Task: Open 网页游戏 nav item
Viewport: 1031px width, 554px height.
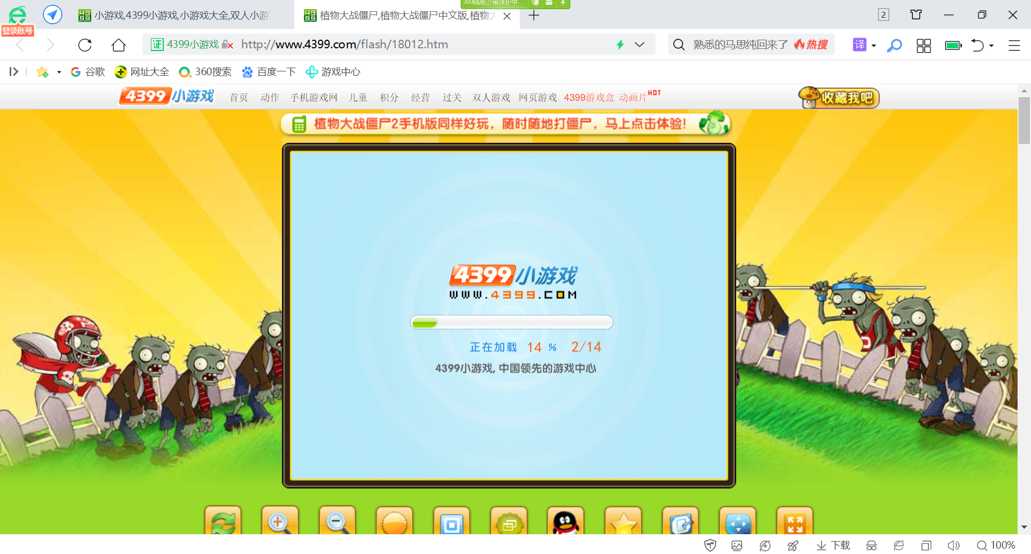Action: (538, 97)
